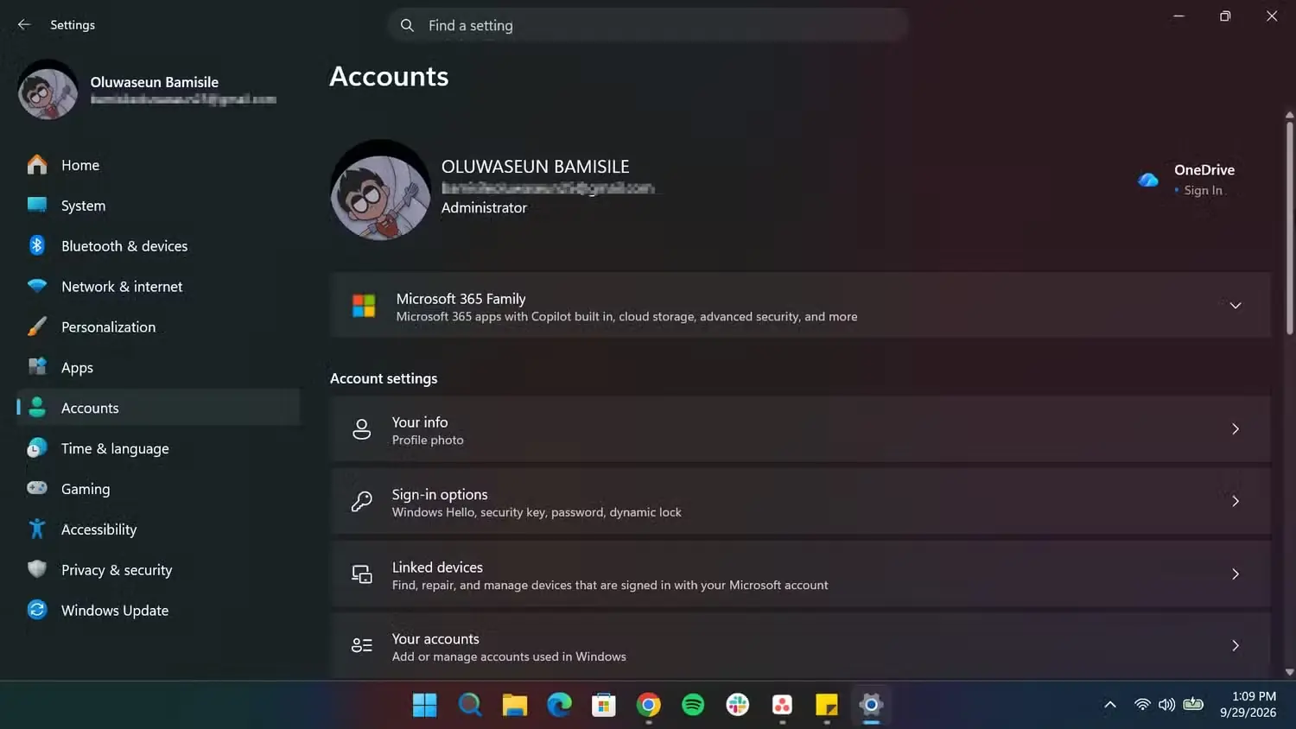The width and height of the screenshot is (1296, 729).
Task: Click the Apps icon in the sidebar
Action: tap(37, 367)
